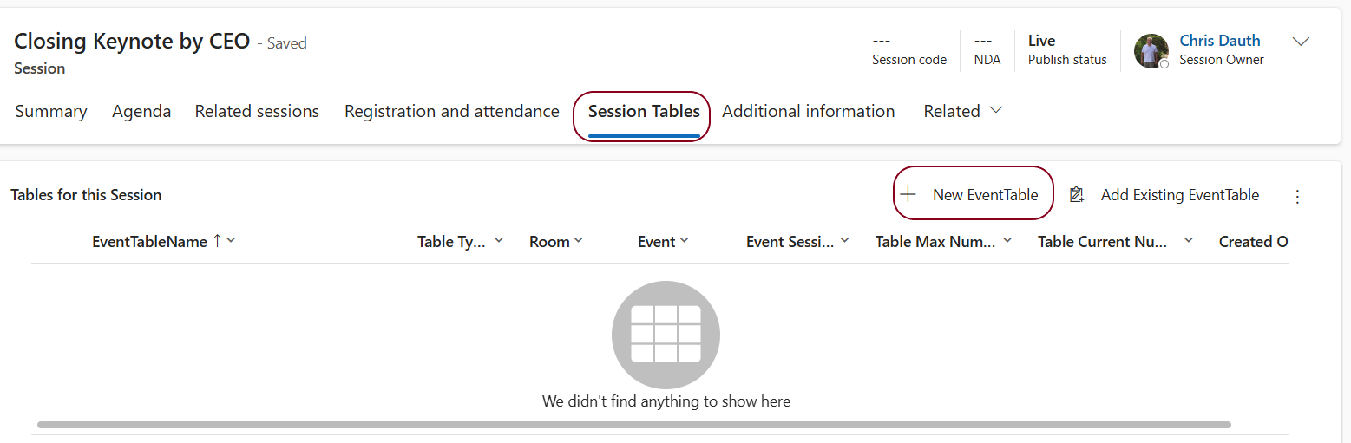This screenshot has height=443, width=1351.
Task: Click the horizontal scrollbar under the grid
Action: [634, 425]
